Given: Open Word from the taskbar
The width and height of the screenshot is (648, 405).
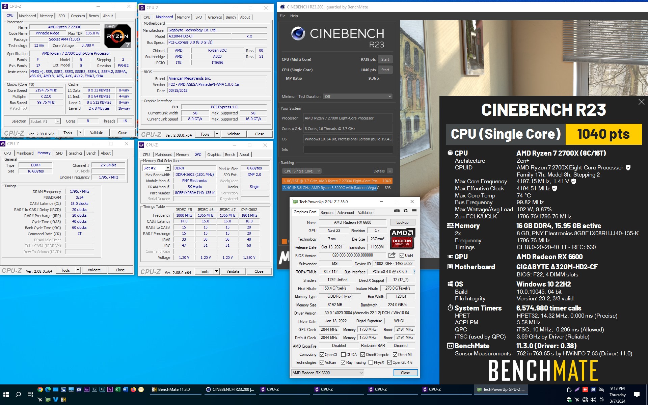Looking at the screenshot, I should (126, 389).
